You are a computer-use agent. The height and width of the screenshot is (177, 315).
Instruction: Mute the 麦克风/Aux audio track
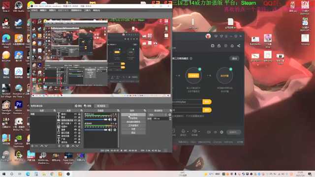(110, 119)
